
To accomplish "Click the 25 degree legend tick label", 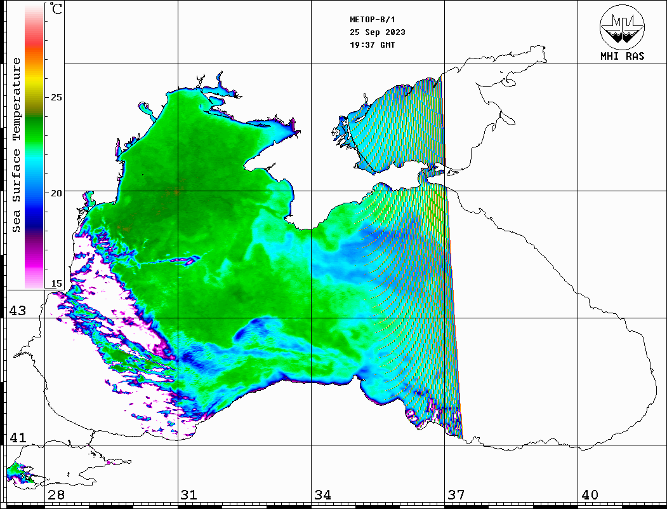I will coord(56,97).
